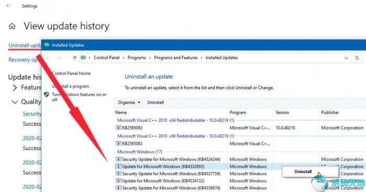This screenshot has width=366, height=192.
Task: Click version value 10.0.40219
Action: [x=285, y=128]
